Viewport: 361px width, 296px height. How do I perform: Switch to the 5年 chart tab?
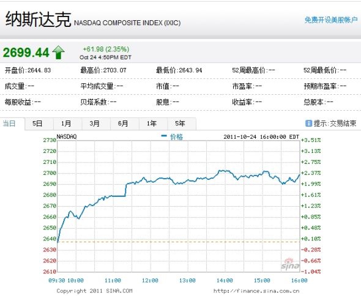click(180, 124)
